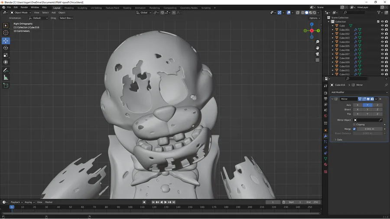Open the Render menu
Screen dimensions: 390x219
[x=24, y=7]
